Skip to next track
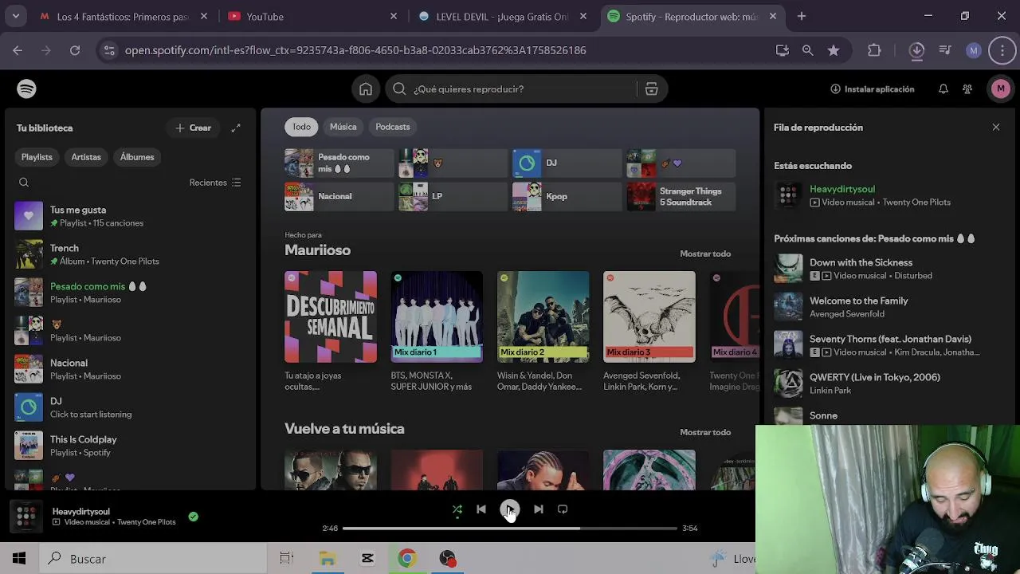Image resolution: width=1020 pixels, height=574 pixels. pyautogui.click(x=539, y=509)
